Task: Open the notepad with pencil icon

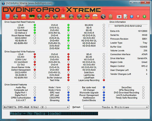Action: (126, 16)
